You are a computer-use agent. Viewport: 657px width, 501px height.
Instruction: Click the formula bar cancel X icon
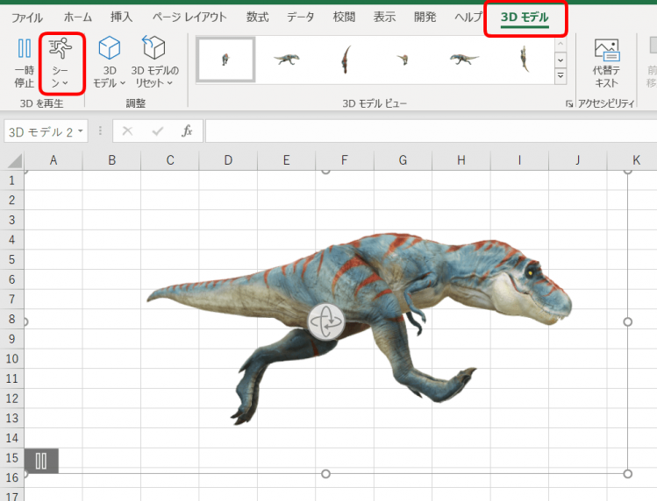click(x=127, y=131)
